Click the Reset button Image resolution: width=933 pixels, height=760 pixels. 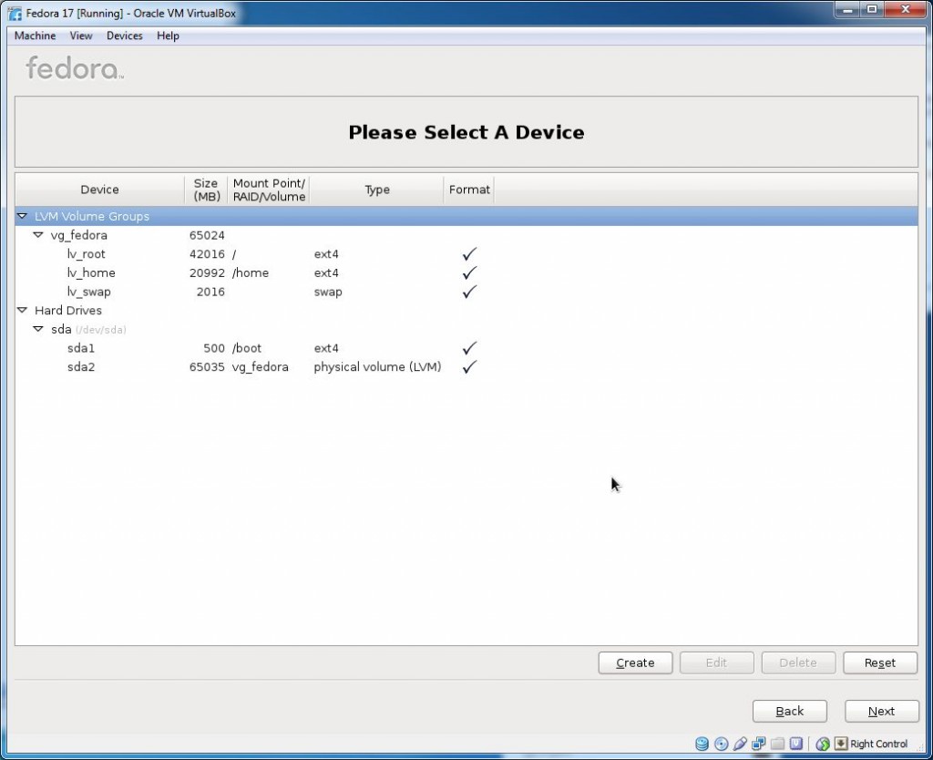(x=879, y=662)
